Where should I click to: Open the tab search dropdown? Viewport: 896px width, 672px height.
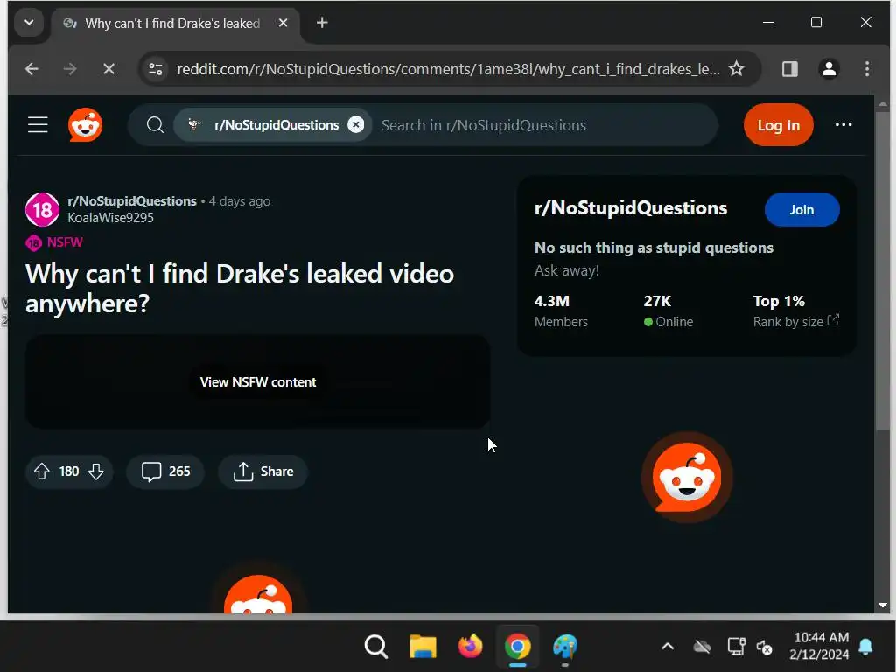[29, 23]
